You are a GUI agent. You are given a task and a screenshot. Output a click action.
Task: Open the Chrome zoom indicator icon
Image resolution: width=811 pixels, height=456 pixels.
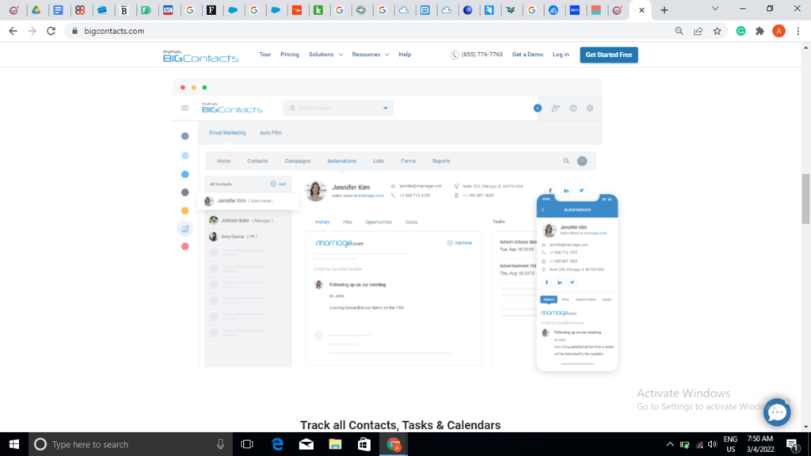pos(679,31)
